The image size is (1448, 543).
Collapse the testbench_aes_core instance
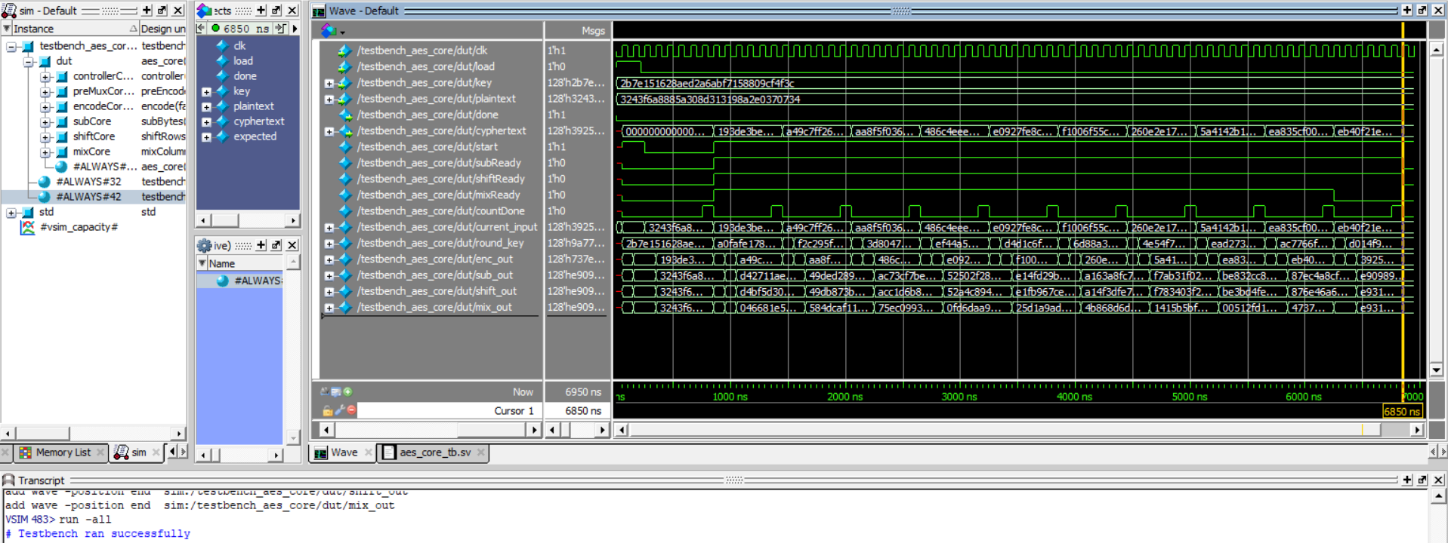(x=12, y=46)
